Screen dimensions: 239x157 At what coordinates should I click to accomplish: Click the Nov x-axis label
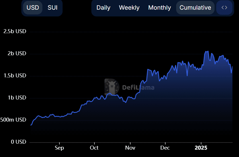click(x=130, y=148)
